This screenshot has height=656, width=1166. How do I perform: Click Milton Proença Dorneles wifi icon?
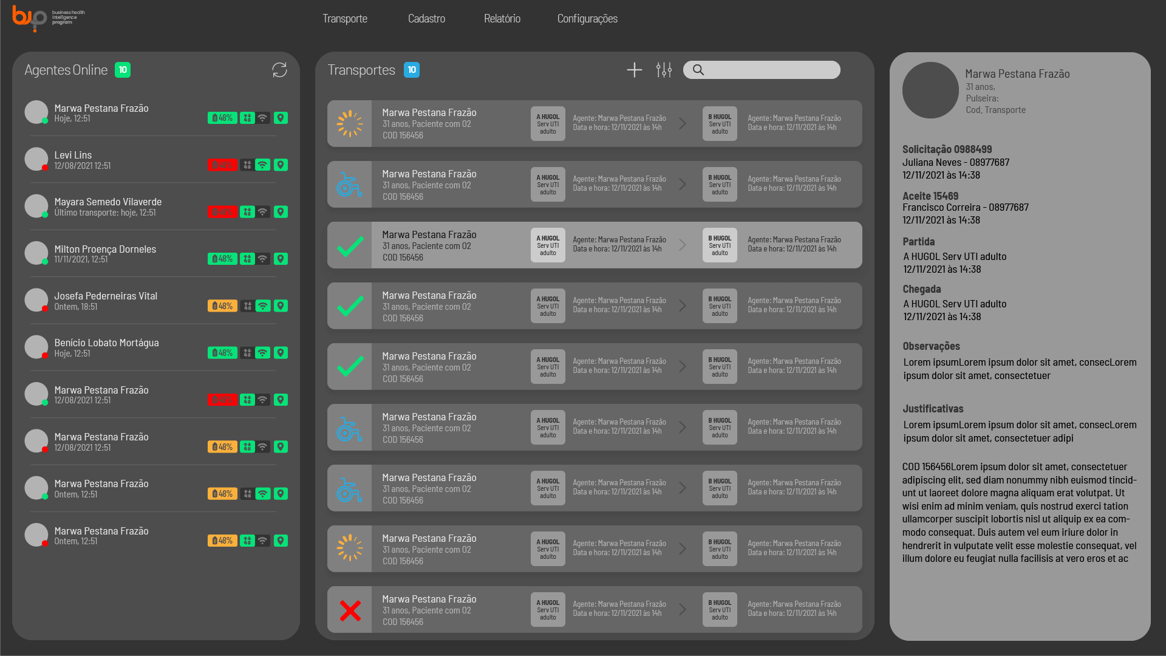pyautogui.click(x=262, y=259)
